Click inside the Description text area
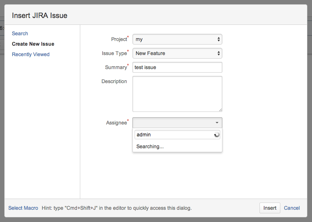This screenshot has width=312, height=222. click(x=177, y=94)
